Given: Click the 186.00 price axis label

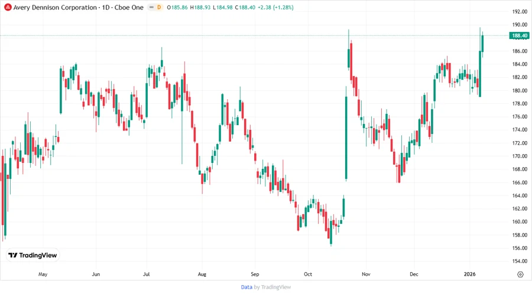Looking at the screenshot, I should [520, 51].
